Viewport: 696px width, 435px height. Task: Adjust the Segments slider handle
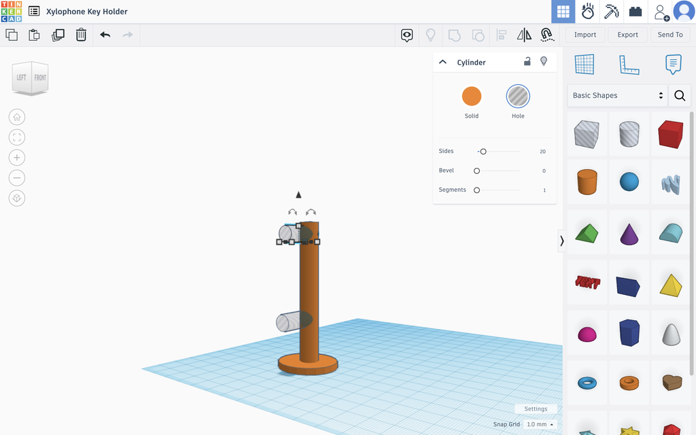point(476,190)
